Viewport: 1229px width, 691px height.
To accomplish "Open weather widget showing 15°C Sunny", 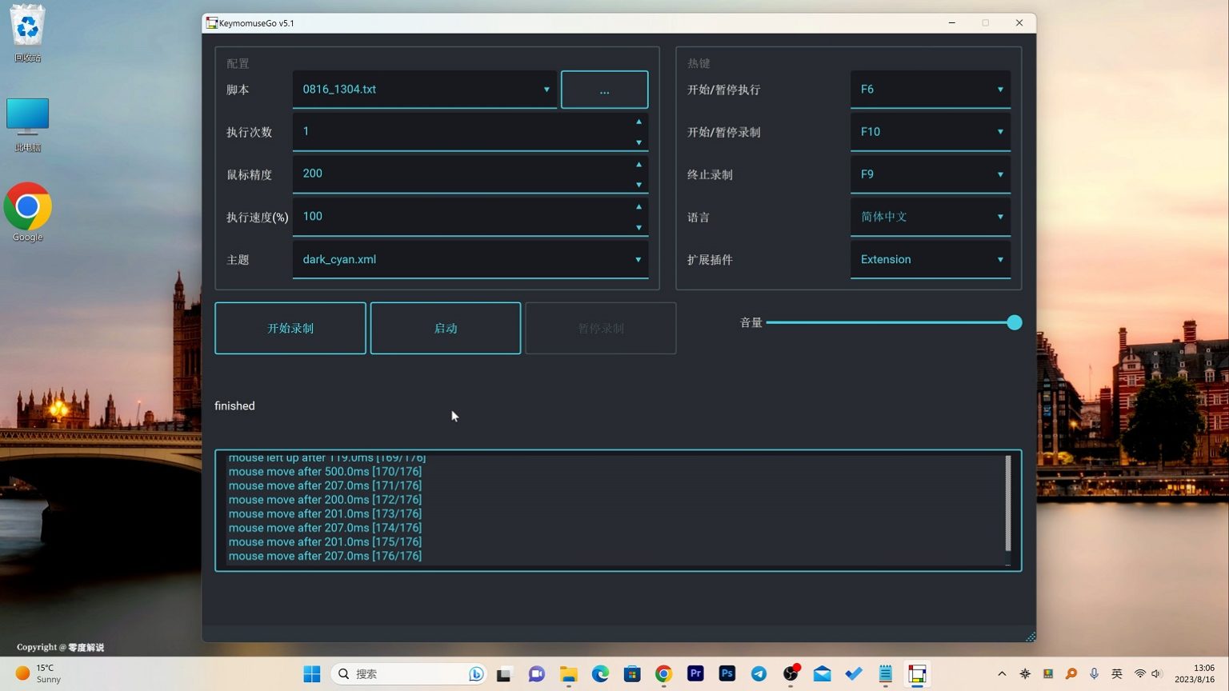I will point(38,673).
